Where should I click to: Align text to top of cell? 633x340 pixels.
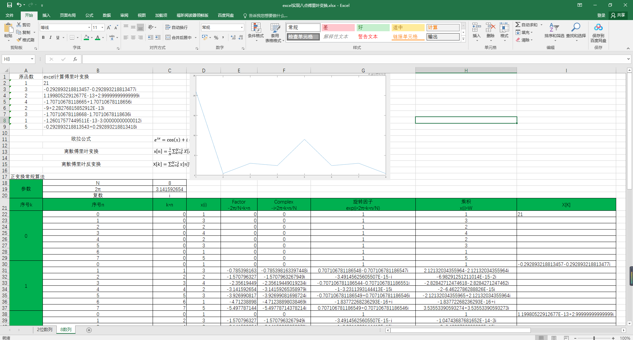[126, 27]
